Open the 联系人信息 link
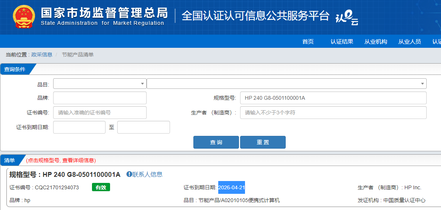Viewport: 441px width, 210px height. (147, 174)
